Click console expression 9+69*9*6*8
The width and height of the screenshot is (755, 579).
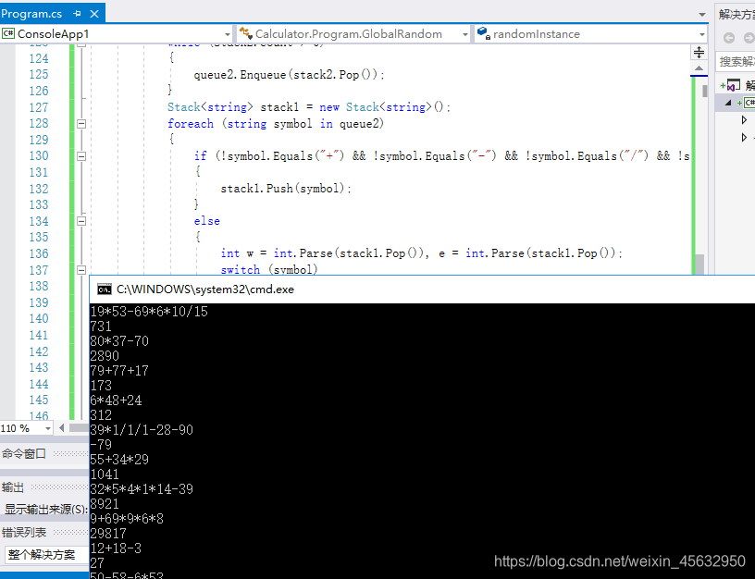[127, 519]
